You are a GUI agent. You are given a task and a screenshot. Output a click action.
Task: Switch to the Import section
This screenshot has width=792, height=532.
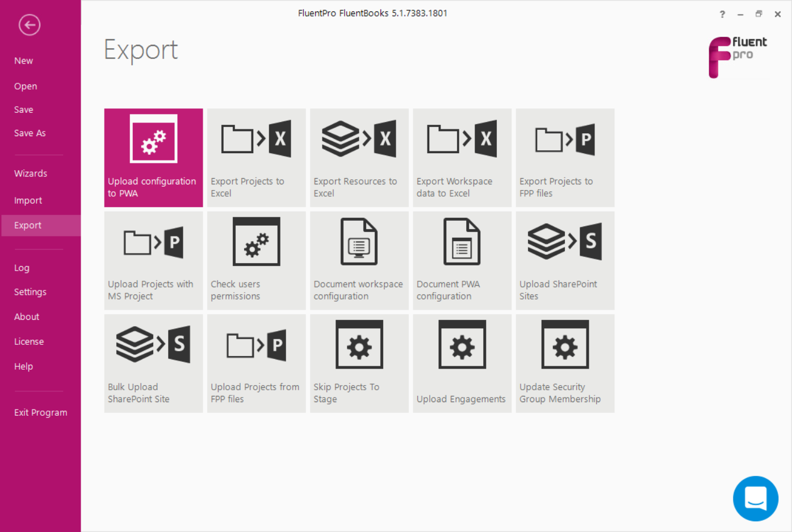(x=28, y=200)
